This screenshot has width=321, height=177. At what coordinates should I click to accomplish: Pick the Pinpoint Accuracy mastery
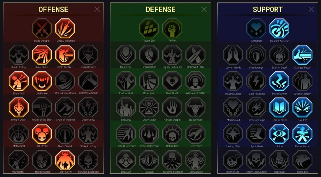(280, 29)
